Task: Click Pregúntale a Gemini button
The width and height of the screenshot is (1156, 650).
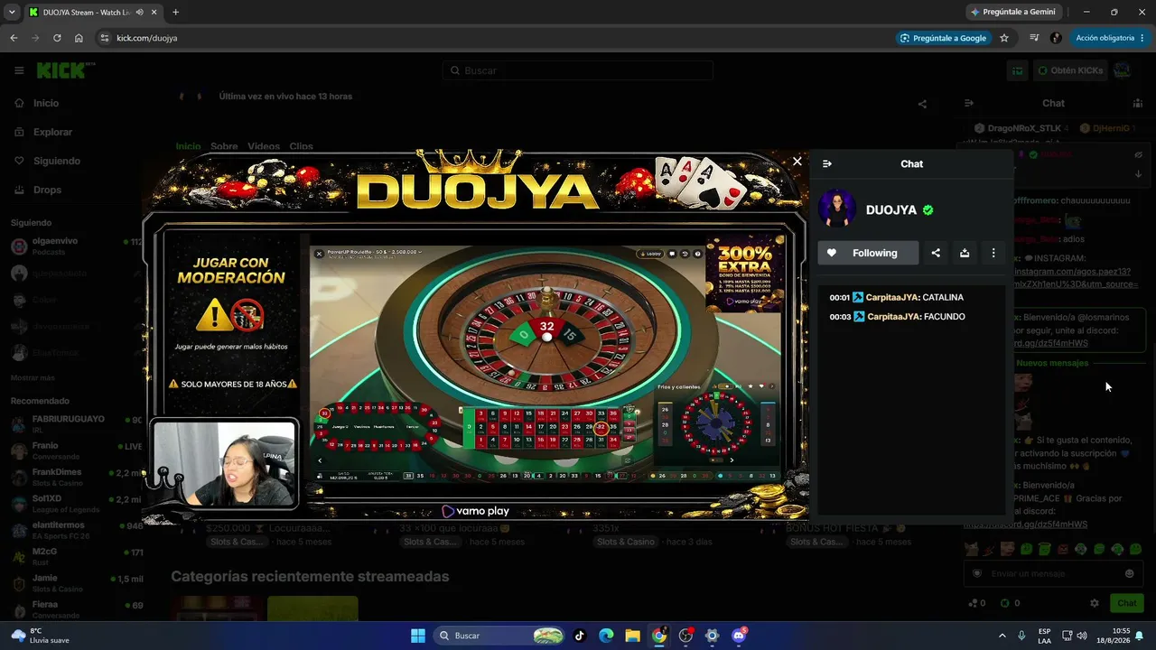Action: pyautogui.click(x=1012, y=12)
